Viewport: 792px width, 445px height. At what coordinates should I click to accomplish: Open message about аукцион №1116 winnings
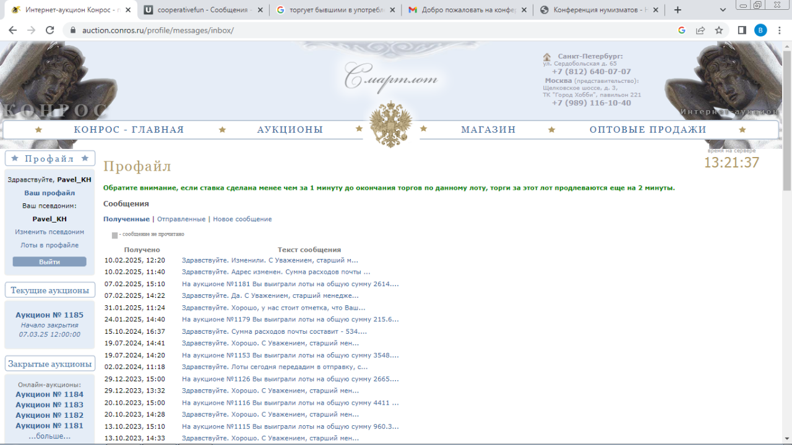click(290, 402)
